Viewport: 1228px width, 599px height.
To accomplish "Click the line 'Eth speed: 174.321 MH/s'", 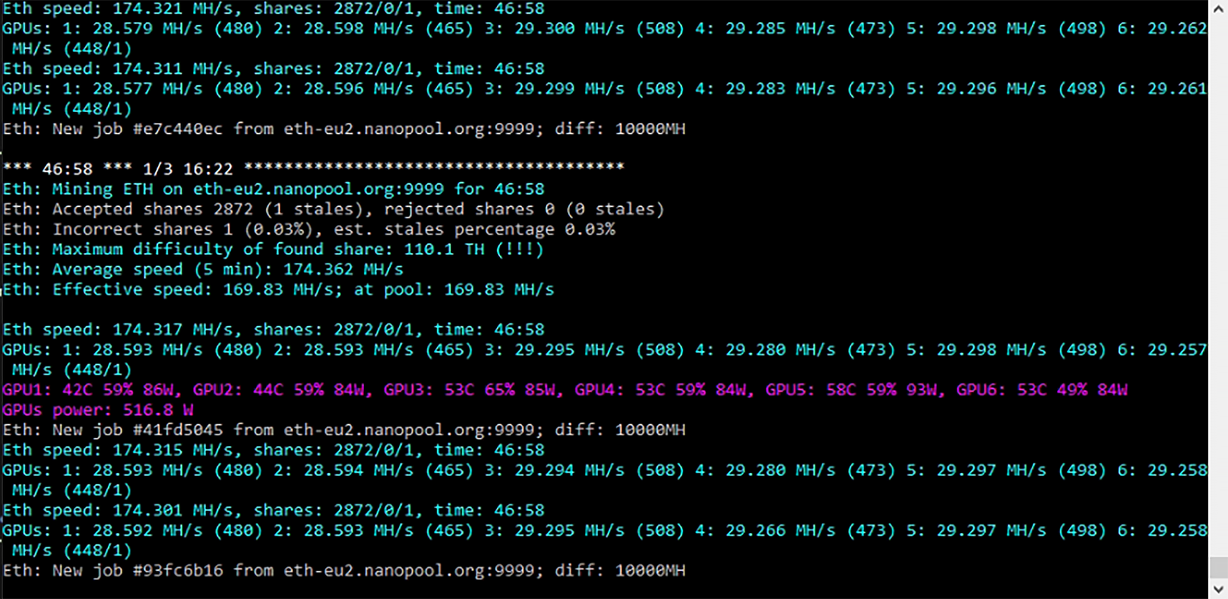I will [274, 9].
